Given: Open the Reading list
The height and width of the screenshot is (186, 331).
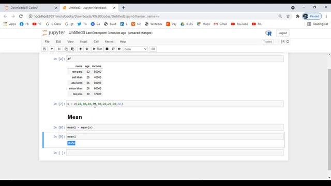Looking at the screenshot, I should 318,24.
